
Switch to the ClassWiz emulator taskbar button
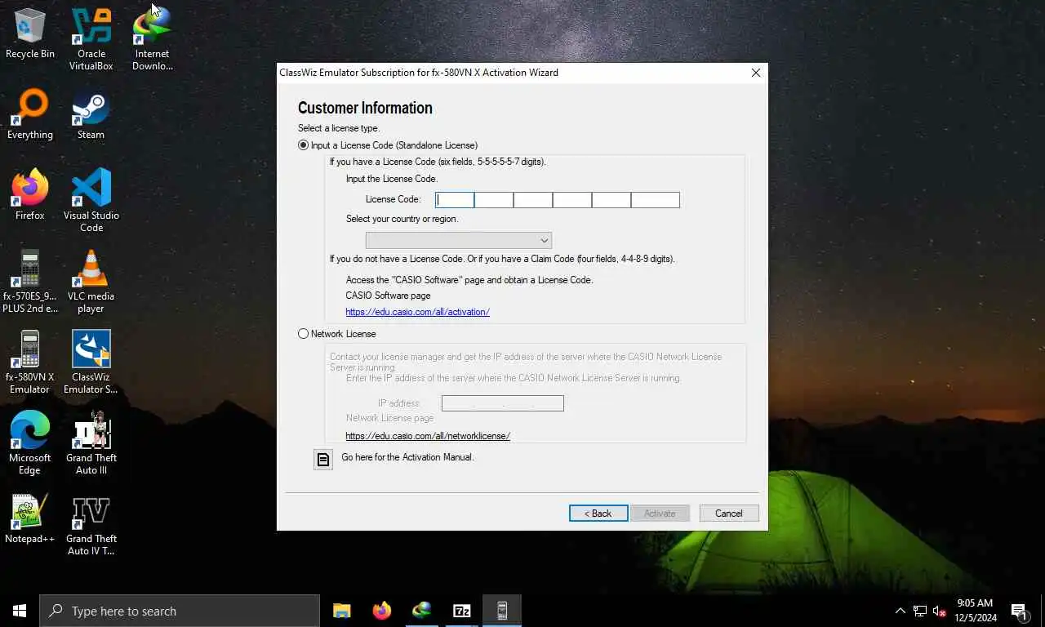click(502, 611)
